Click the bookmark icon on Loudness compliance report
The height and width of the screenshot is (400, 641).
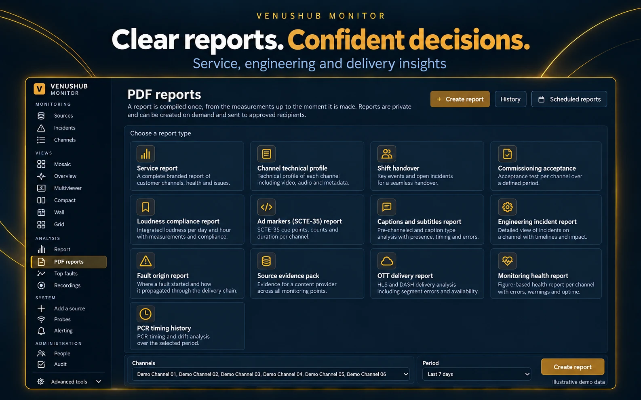click(145, 207)
